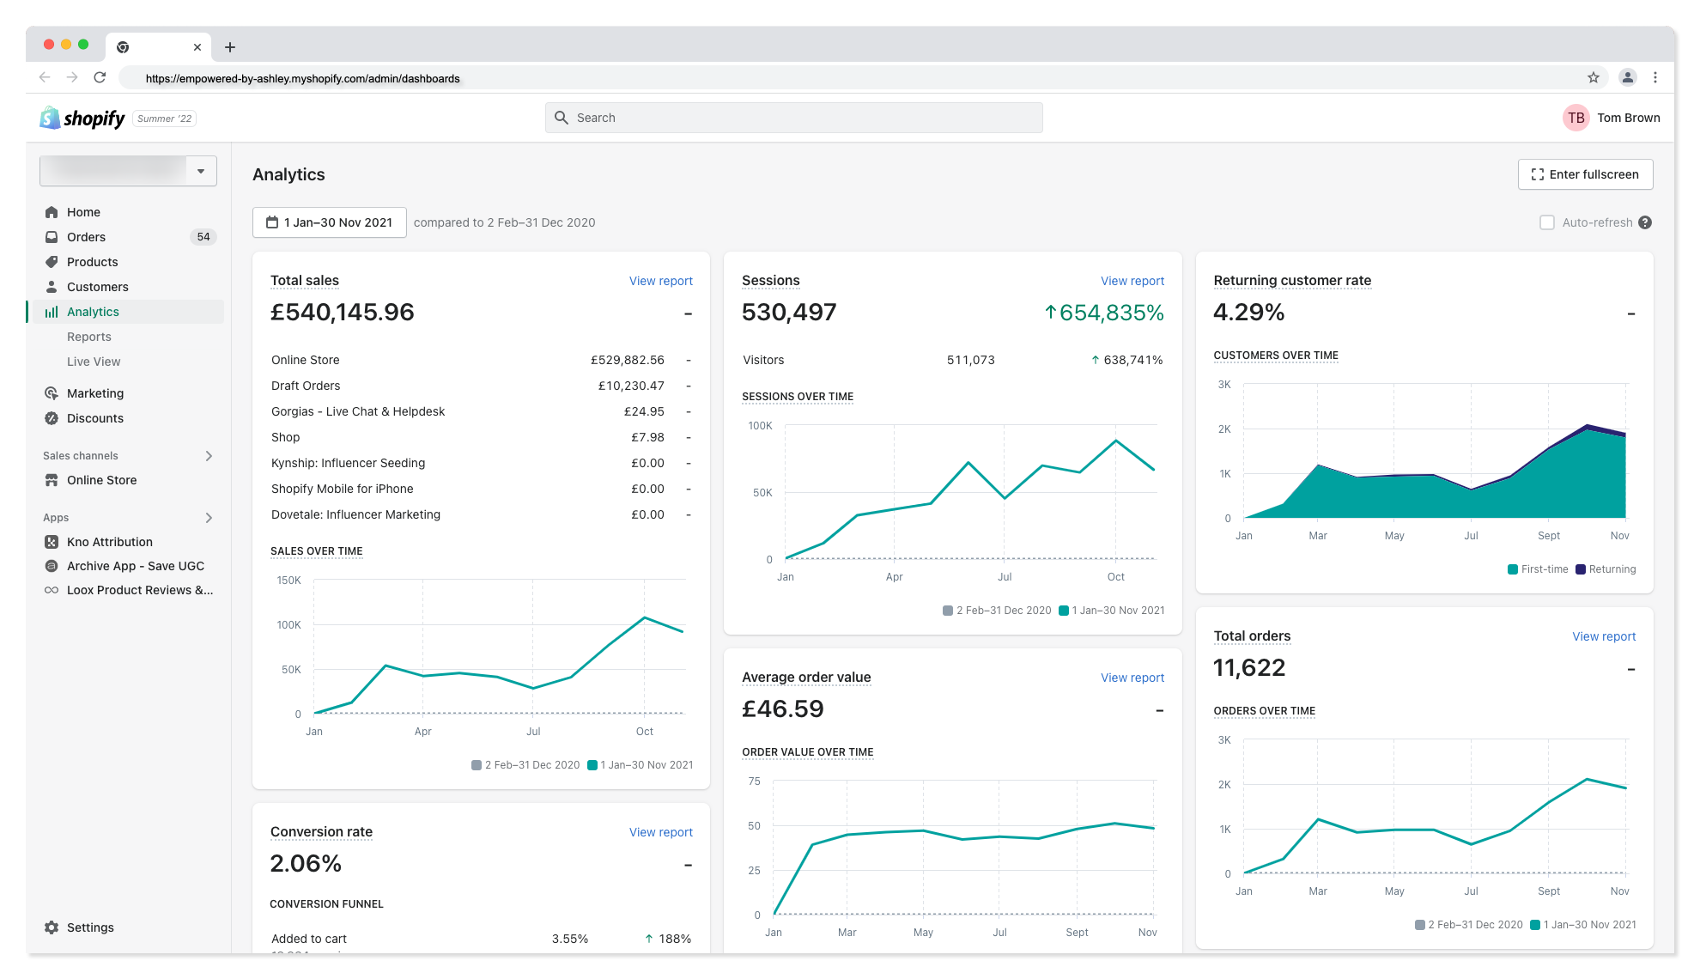The image size is (1700, 979).
Task: Expand the Apps section chevron
Action: pos(209,518)
